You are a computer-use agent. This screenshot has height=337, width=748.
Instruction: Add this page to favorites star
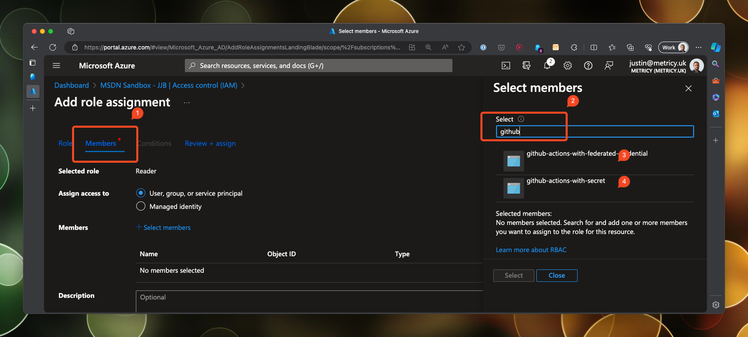click(461, 47)
